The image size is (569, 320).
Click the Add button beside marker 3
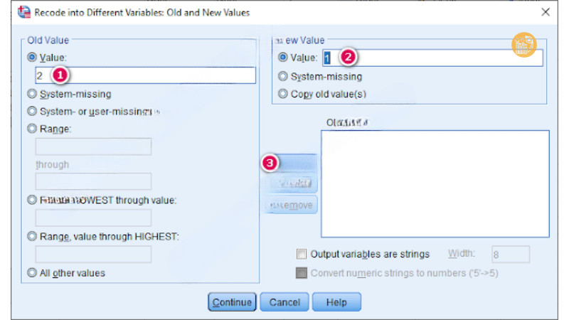(x=293, y=163)
